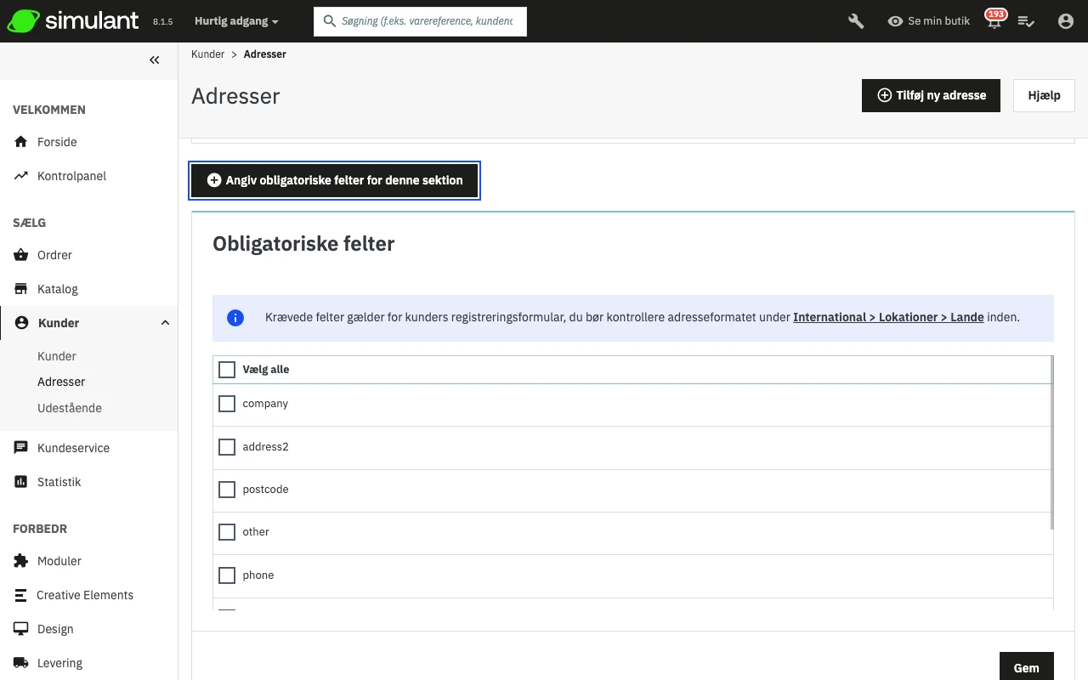Collapse the sidebar with double-chevron icon

pyautogui.click(x=155, y=60)
